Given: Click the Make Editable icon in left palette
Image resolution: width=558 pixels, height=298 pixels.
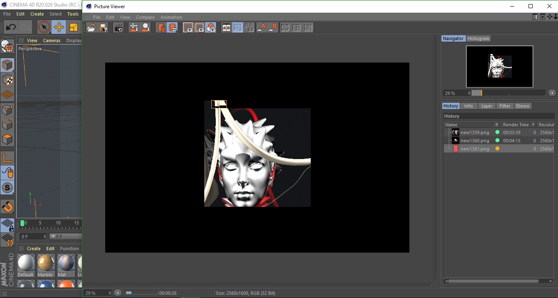Looking at the screenshot, I should [x=7, y=47].
